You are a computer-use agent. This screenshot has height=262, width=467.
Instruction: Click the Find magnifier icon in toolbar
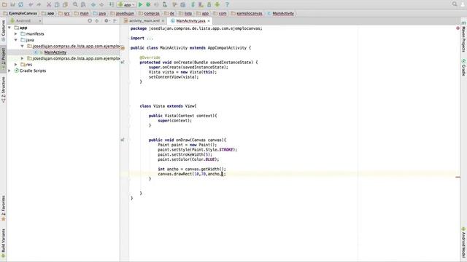click(75, 4)
